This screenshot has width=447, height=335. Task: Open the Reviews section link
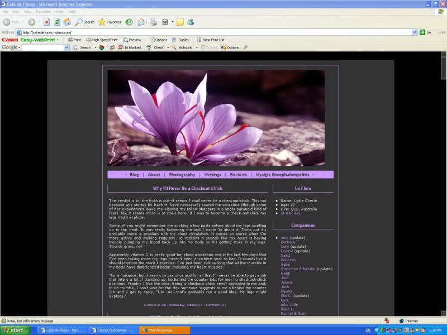click(239, 175)
